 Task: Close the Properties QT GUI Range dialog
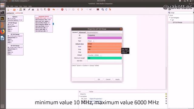[121, 29]
